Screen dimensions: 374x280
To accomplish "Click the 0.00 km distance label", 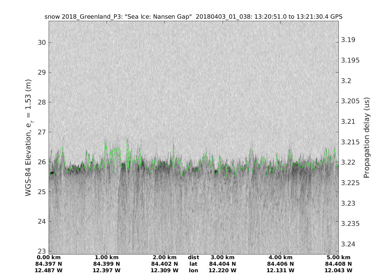I will (x=49, y=258).
